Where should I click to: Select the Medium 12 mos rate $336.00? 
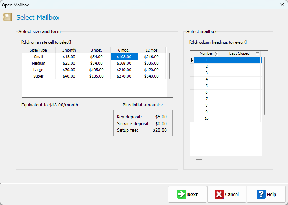[152, 63]
